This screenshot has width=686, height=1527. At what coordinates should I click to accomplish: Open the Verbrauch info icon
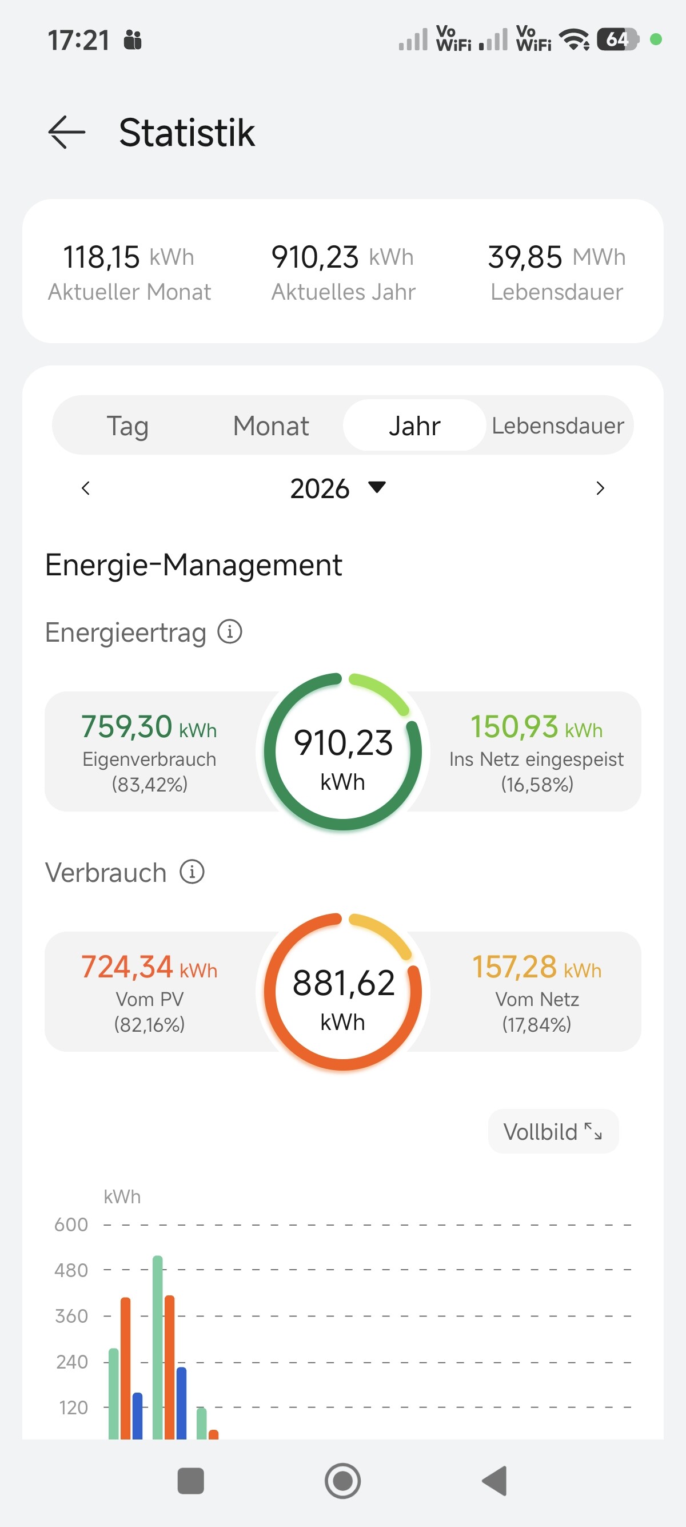pos(192,872)
